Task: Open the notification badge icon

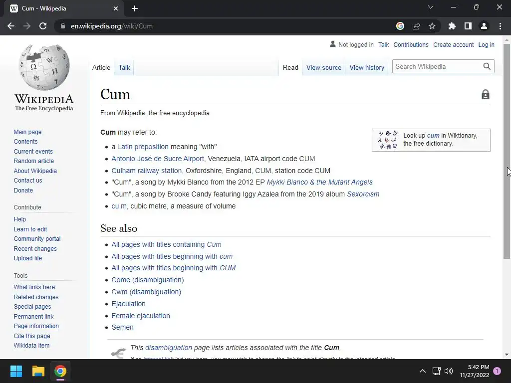Action: (x=497, y=371)
